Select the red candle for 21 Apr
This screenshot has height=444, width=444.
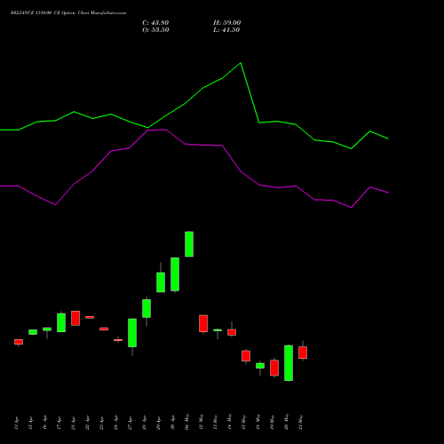tap(75, 318)
